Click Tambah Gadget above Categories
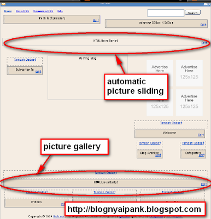Screen dimensions: 211x219 tap(193, 143)
